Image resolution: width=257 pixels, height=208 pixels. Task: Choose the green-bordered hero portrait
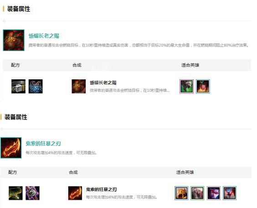(x=197, y=193)
